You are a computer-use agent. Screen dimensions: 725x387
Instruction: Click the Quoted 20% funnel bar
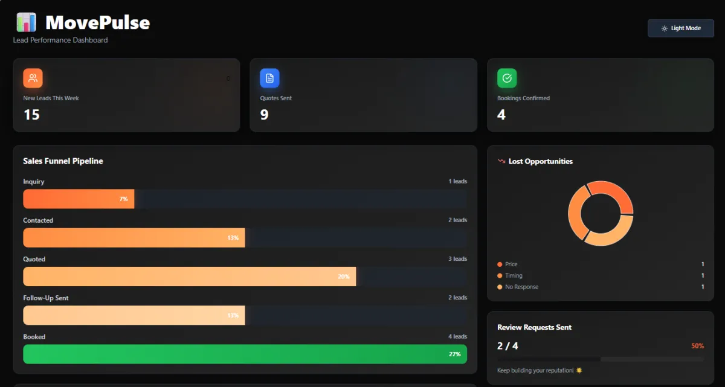tap(190, 277)
